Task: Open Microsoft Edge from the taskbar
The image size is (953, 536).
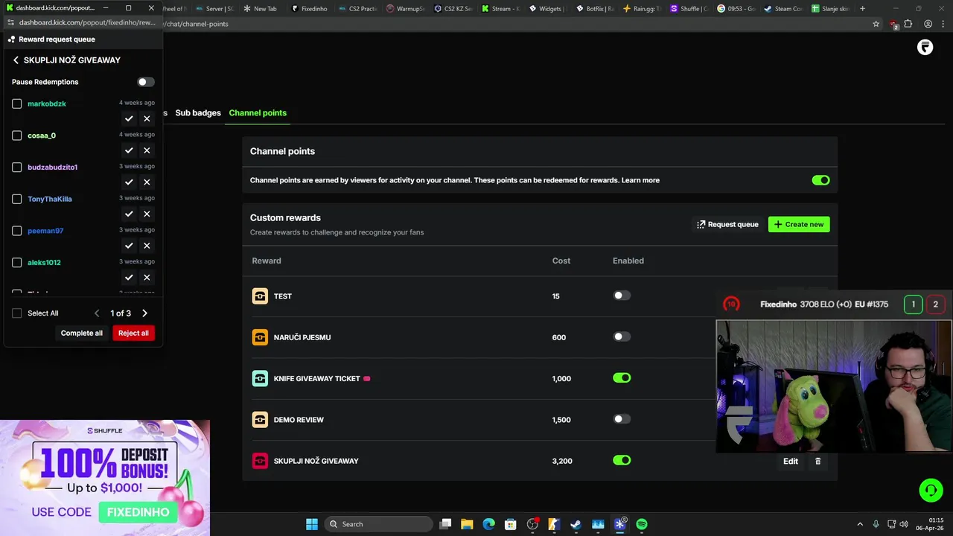Action: pyautogui.click(x=488, y=524)
